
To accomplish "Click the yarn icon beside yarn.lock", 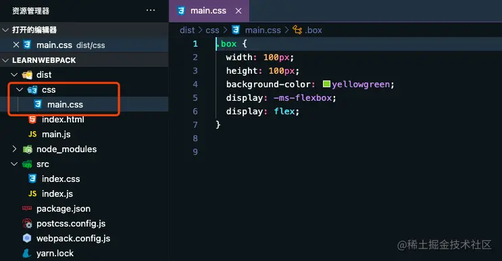I will coord(27,254).
